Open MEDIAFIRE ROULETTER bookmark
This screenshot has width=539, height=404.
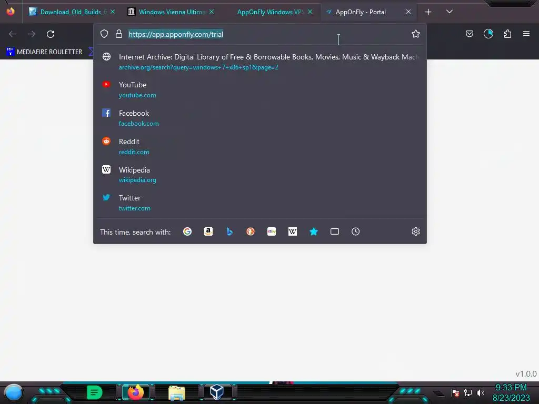[44, 52]
